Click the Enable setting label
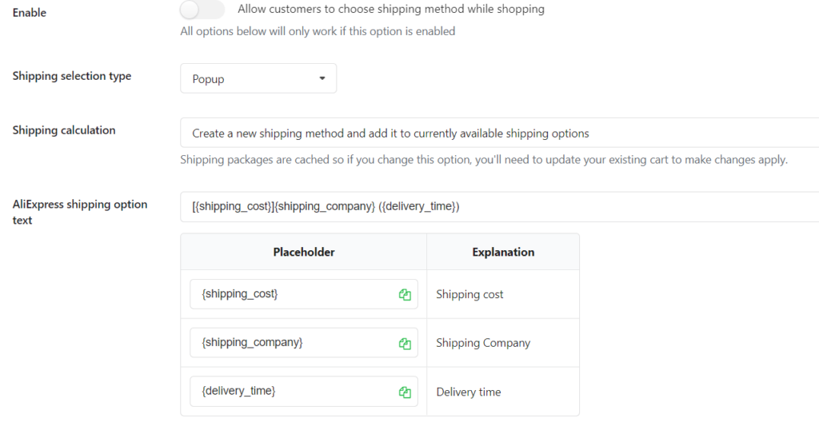The height and width of the screenshot is (438, 819). pos(30,13)
